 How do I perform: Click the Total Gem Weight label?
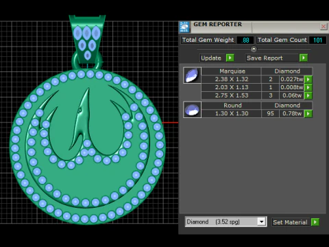208,40
